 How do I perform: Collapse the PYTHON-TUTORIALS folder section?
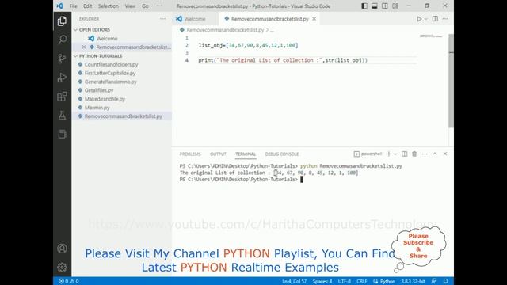tap(101, 56)
